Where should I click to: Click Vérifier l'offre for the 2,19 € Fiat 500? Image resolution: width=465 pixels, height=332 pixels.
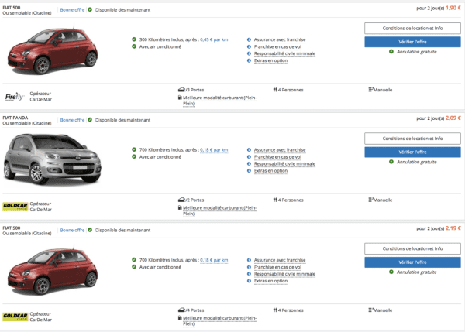(x=412, y=262)
